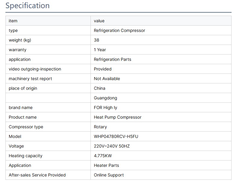The image size is (237, 184).
Task: Select the FOR High ly brand value
Action: [x=105, y=108]
